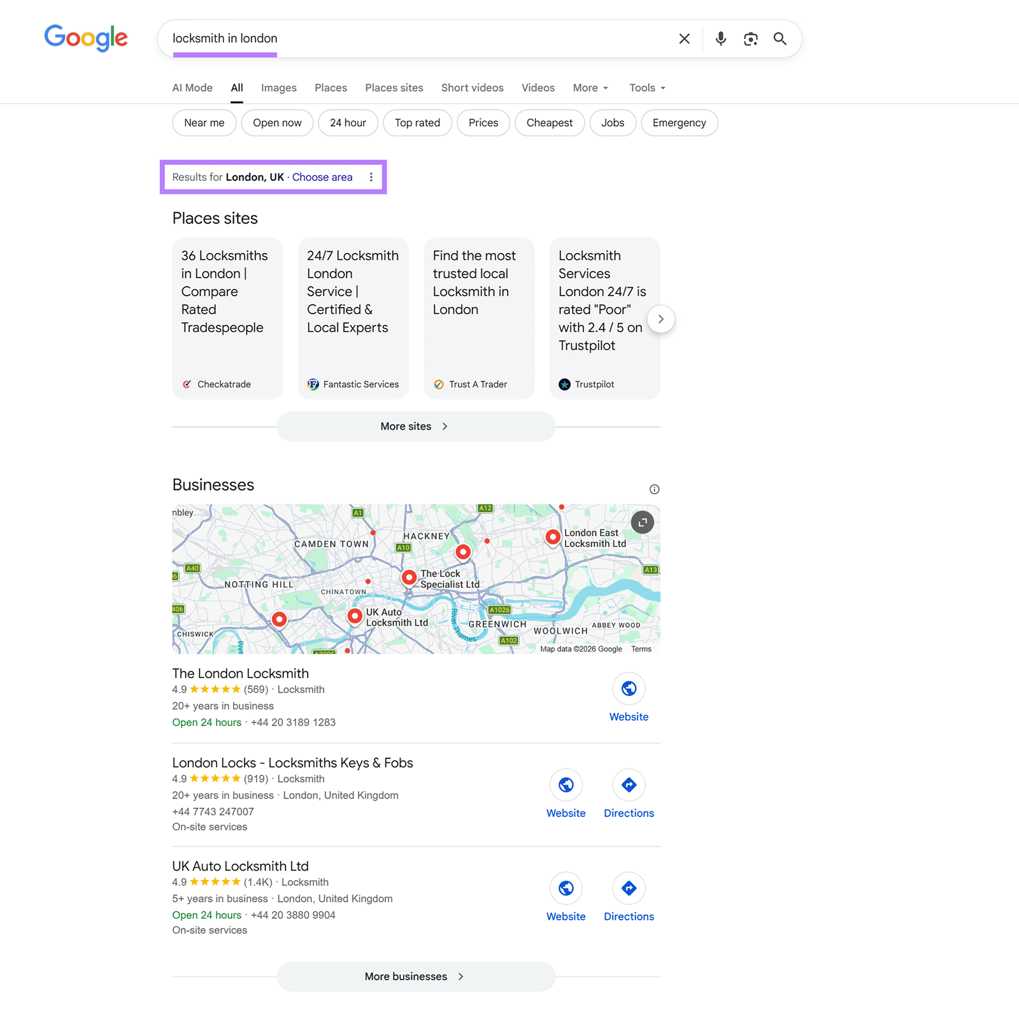Open the More search categories dropdown
This screenshot has width=1019, height=1019.
point(589,87)
